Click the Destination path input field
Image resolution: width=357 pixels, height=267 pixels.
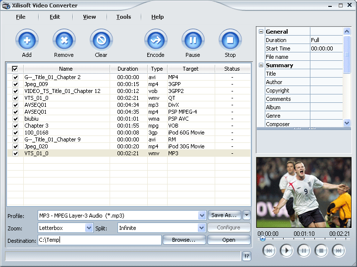tap(99, 240)
